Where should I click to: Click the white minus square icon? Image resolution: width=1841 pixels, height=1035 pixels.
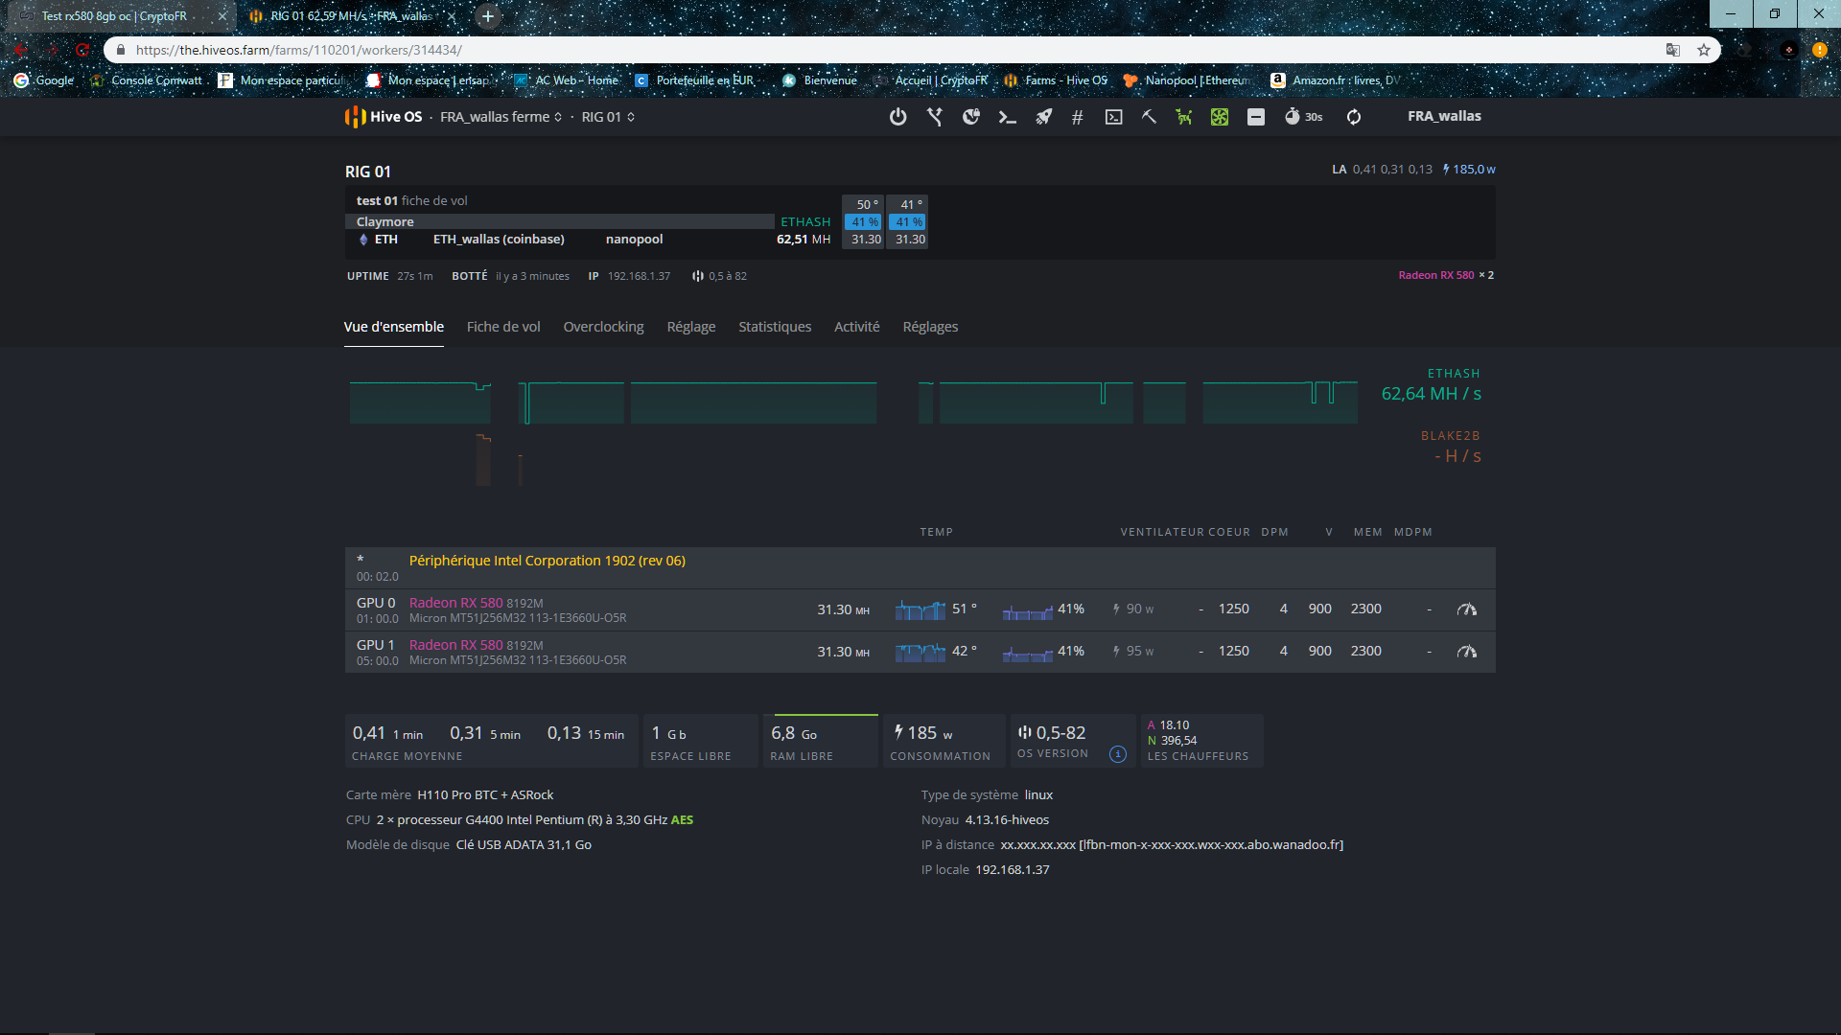click(1256, 117)
